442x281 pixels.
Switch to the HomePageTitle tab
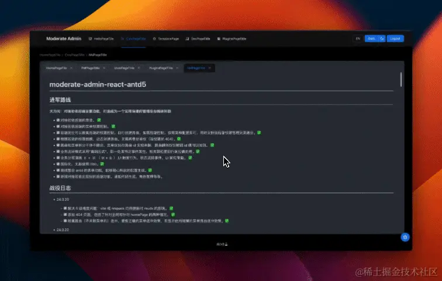click(x=56, y=68)
